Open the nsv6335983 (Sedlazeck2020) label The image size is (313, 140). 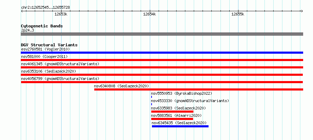(x=178, y=108)
